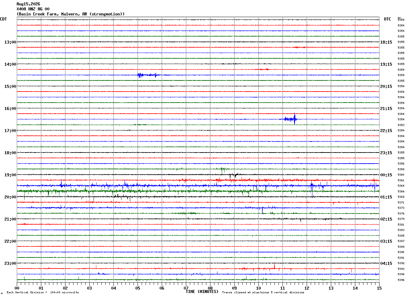The image size is (406, 297).
Task: Click the Aug15,2026 date header
Action: tap(28, 4)
